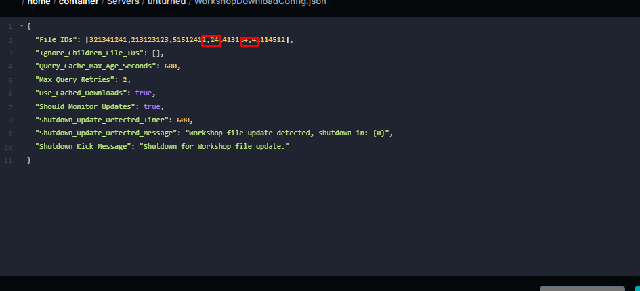Collapse the JSON root fold arrow
Viewport: 640px width, 291px height.
[x=21, y=26]
